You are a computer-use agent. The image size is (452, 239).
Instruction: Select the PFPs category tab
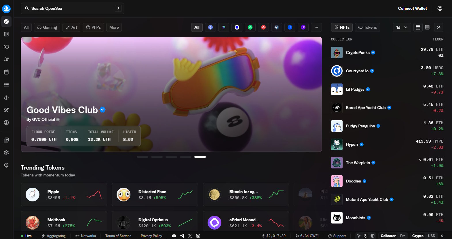(93, 27)
